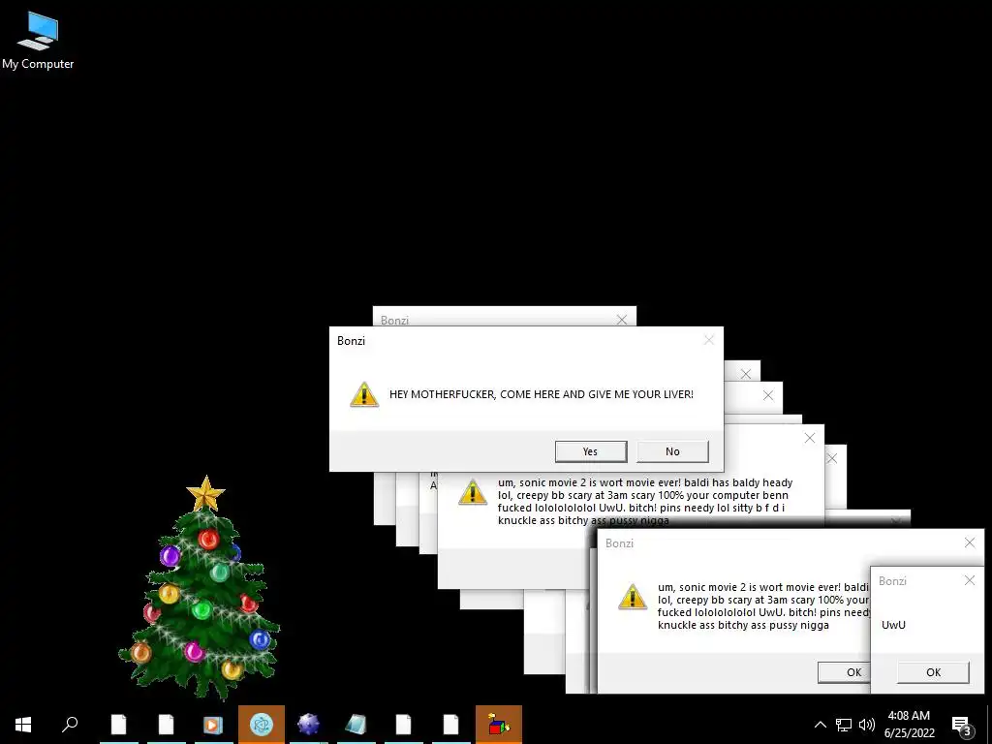The height and width of the screenshot is (744, 992).
Task: Open the Windows Start menu
Action: [23, 725]
